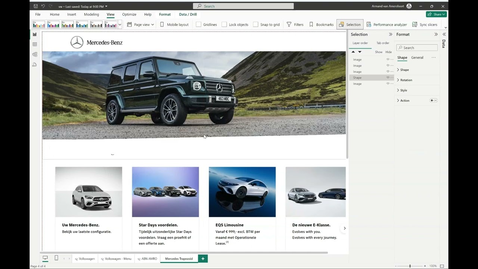Collapse the Selection pane

tap(391, 34)
